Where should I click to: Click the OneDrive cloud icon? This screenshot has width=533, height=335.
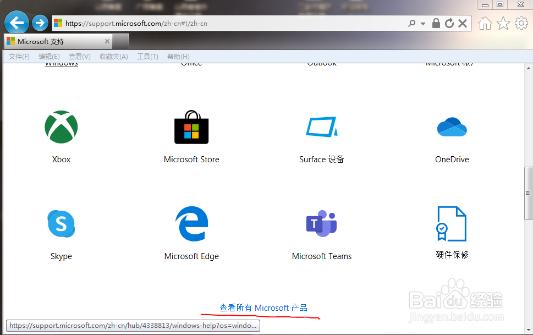click(x=452, y=127)
